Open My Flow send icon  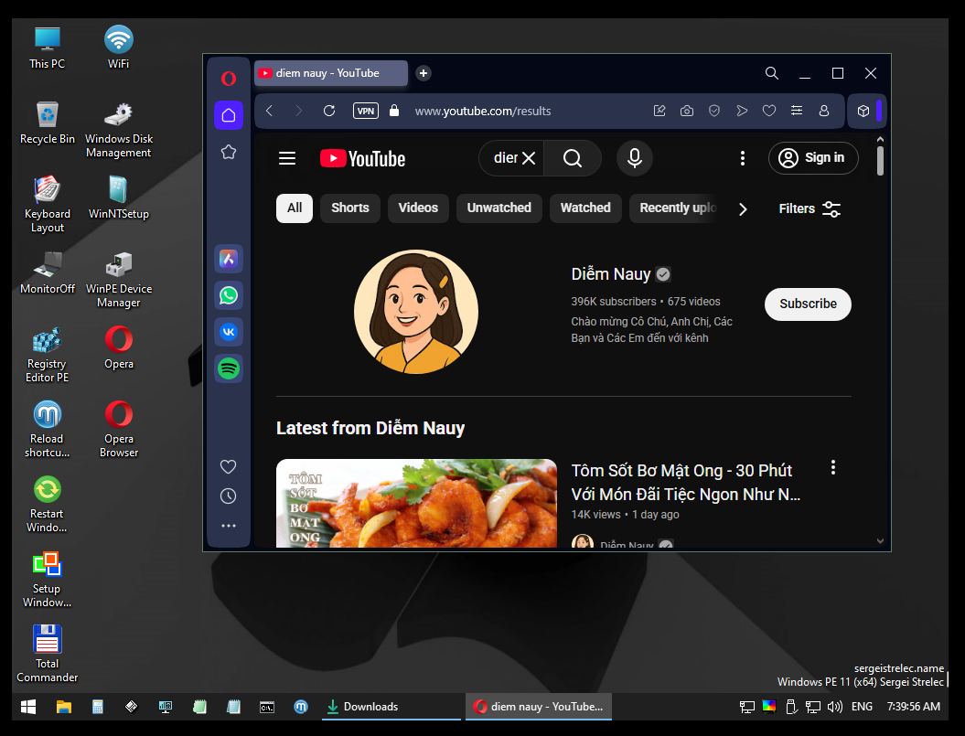point(742,111)
